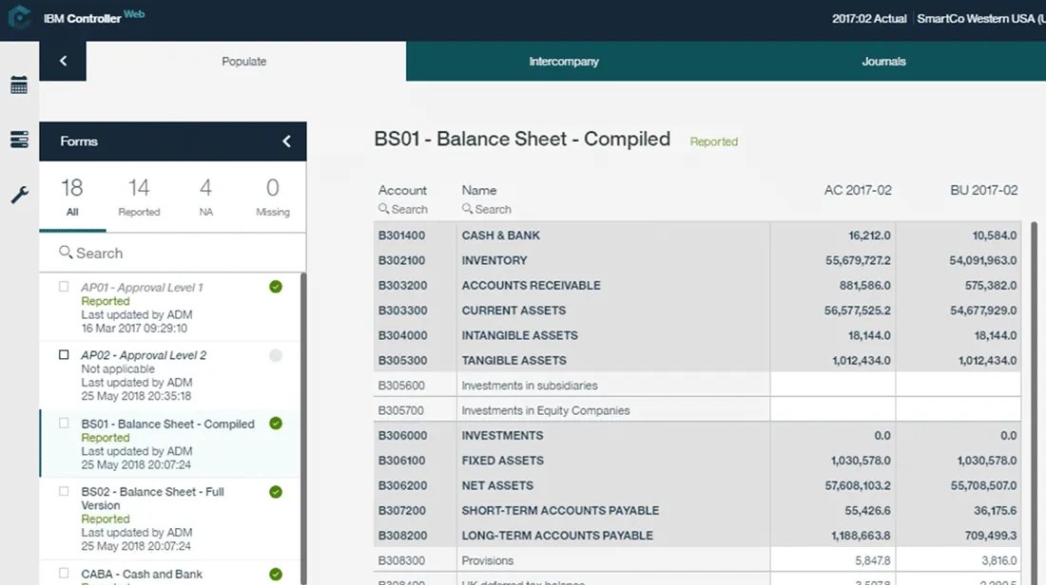This screenshot has height=585, width=1046.
Task: Click the green check status for CABA
Action: [x=276, y=574]
